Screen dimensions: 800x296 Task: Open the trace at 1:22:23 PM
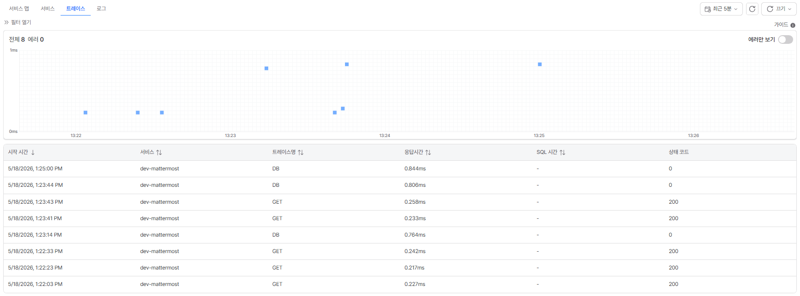point(400,268)
